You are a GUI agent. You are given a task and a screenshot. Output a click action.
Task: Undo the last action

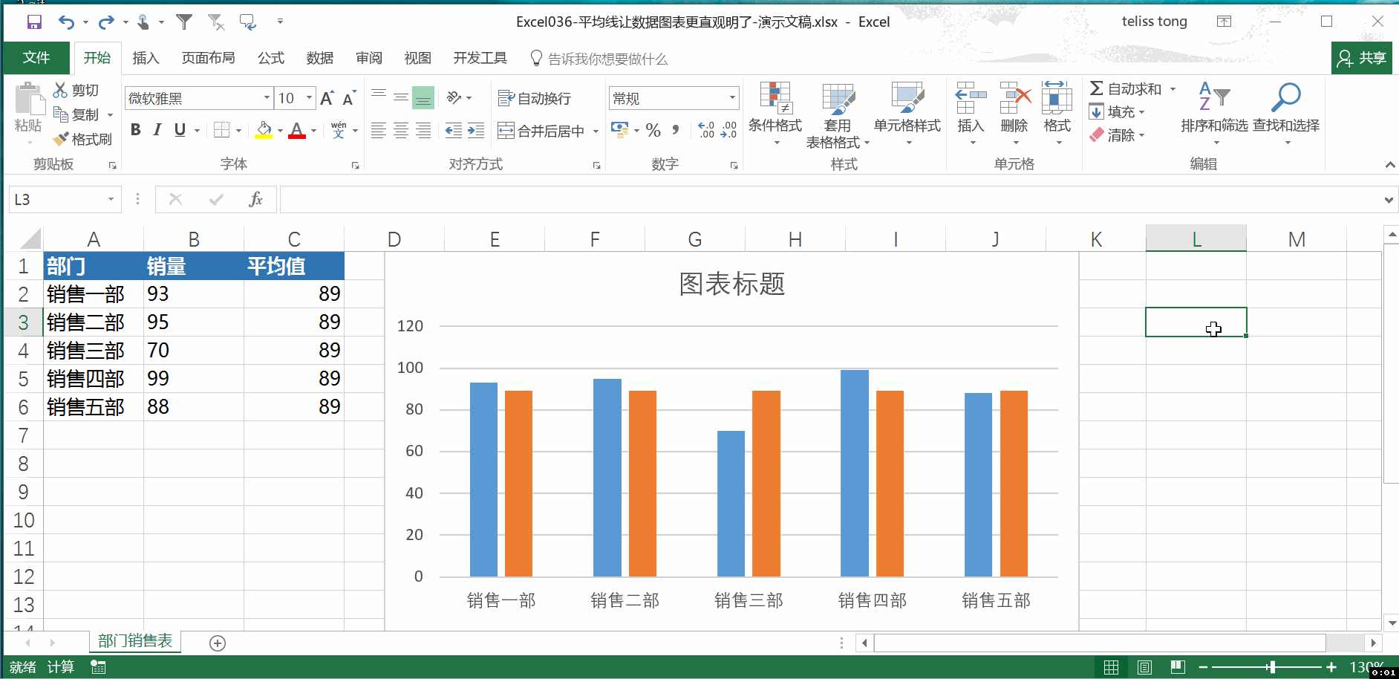tap(67, 22)
